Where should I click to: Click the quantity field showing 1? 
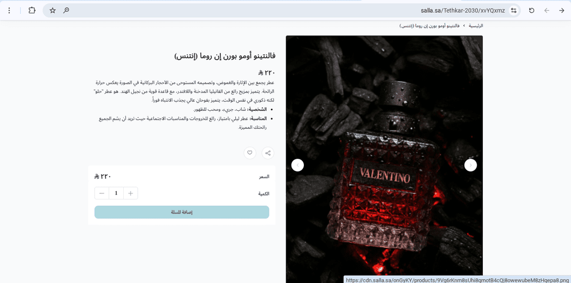click(116, 193)
